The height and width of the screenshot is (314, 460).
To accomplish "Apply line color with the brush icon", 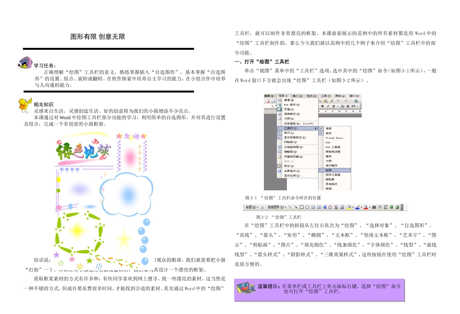I will pos(357,207).
